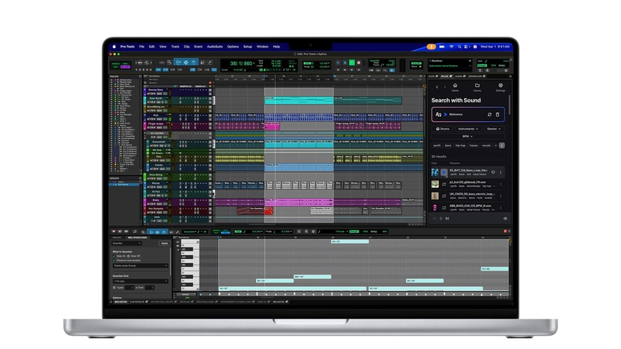Open Spotlight search in menu bar
This screenshot has width=621, height=349.
click(460, 47)
